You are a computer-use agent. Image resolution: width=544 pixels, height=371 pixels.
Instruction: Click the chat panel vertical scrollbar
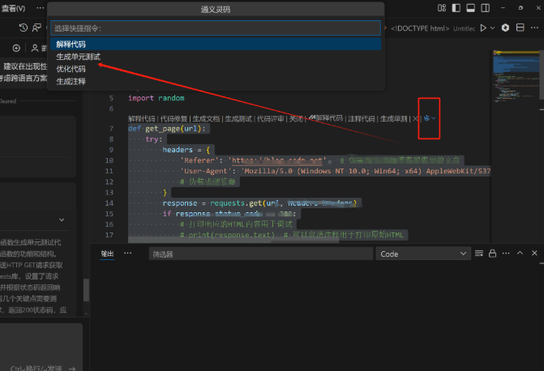point(86,290)
